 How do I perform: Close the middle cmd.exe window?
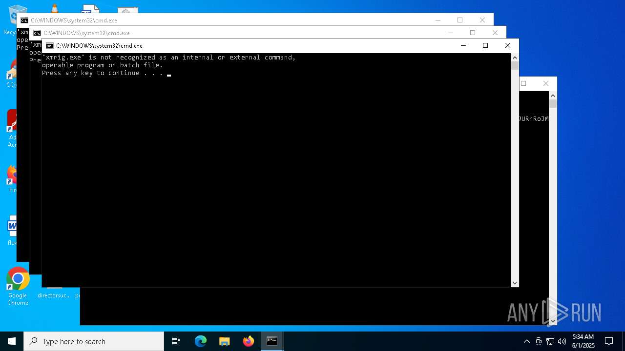(495, 33)
